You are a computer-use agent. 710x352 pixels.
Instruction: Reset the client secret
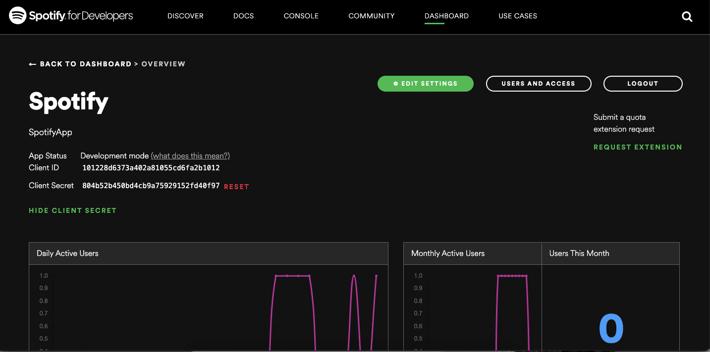(236, 187)
